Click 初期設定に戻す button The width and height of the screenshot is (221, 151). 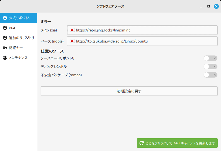(x=129, y=91)
